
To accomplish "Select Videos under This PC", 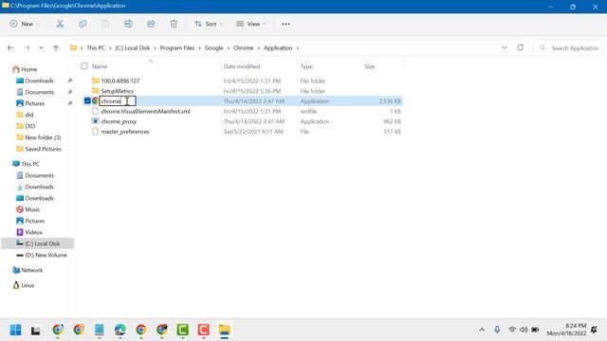I will coord(29,232).
